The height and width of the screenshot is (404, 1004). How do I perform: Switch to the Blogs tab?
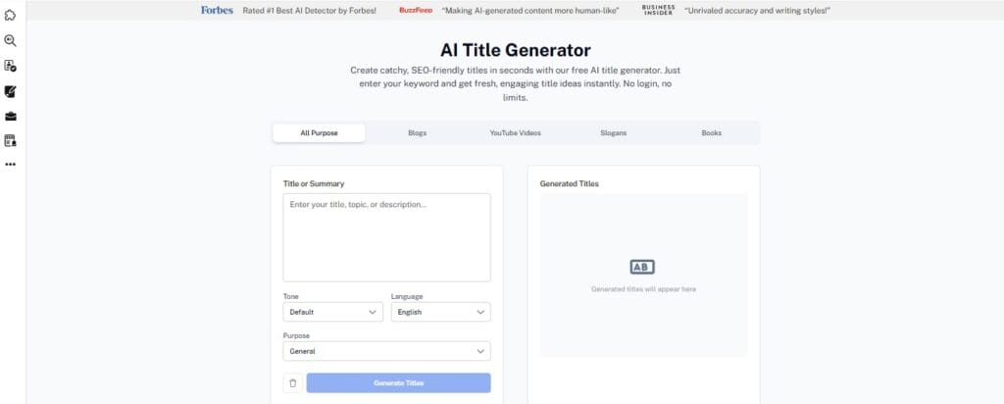click(417, 133)
